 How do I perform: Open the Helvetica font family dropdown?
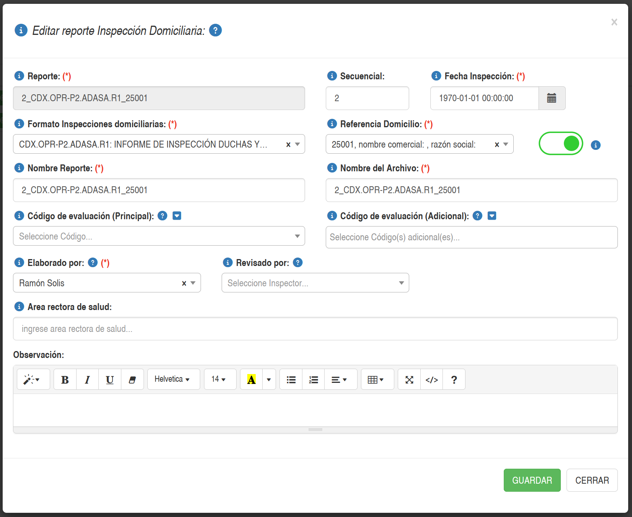click(173, 379)
